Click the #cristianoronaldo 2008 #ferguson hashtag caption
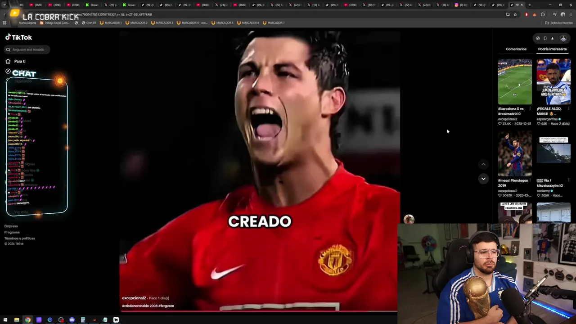 click(148, 306)
